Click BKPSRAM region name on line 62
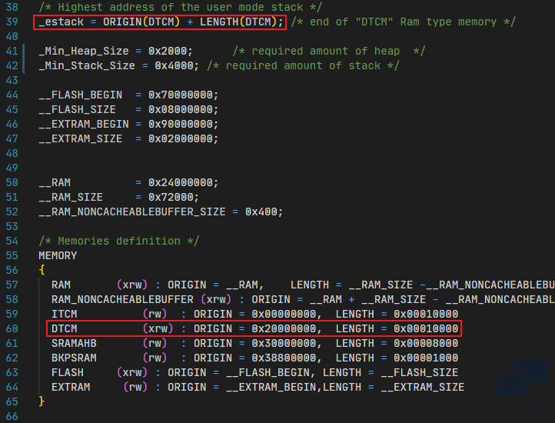 click(74, 358)
